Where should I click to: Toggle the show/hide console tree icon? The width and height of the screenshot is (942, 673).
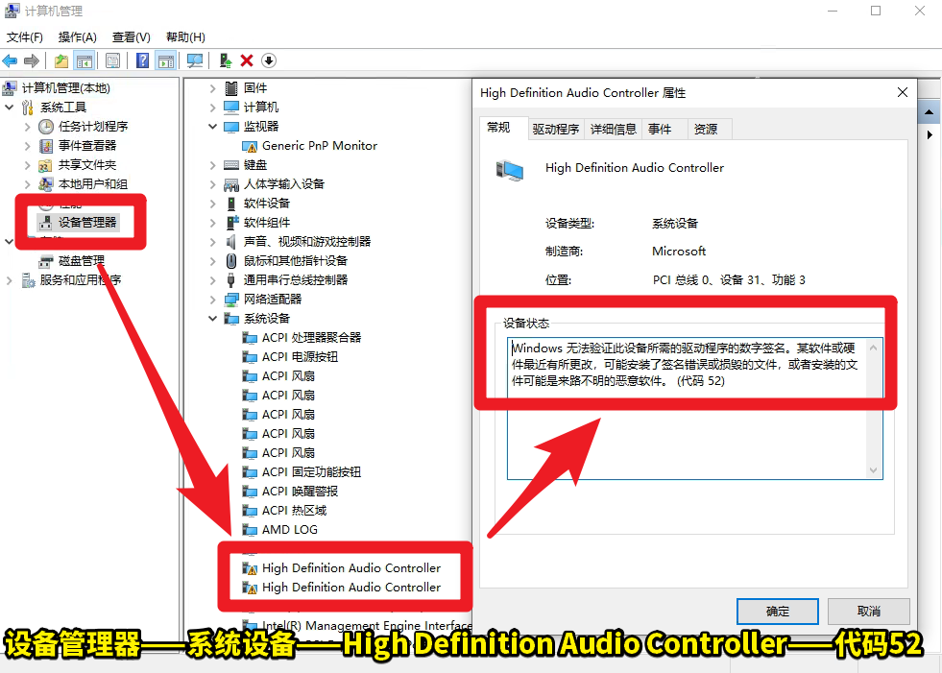[85, 60]
